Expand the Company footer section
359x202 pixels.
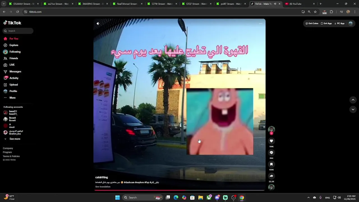point(8,148)
